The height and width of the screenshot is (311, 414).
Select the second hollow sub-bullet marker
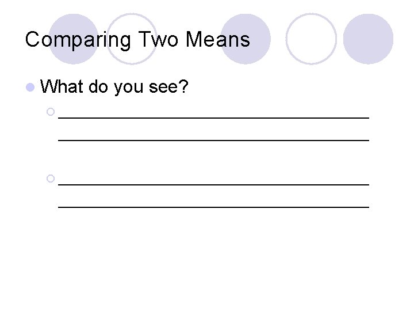click(51, 179)
